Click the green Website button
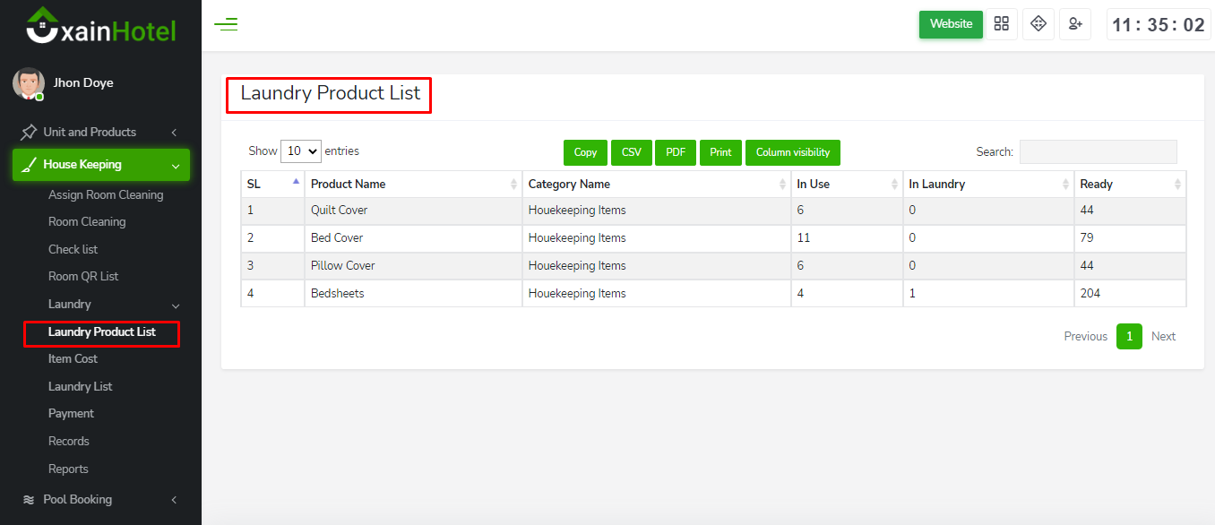The height and width of the screenshot is (525, 1215). pos(950,24)
